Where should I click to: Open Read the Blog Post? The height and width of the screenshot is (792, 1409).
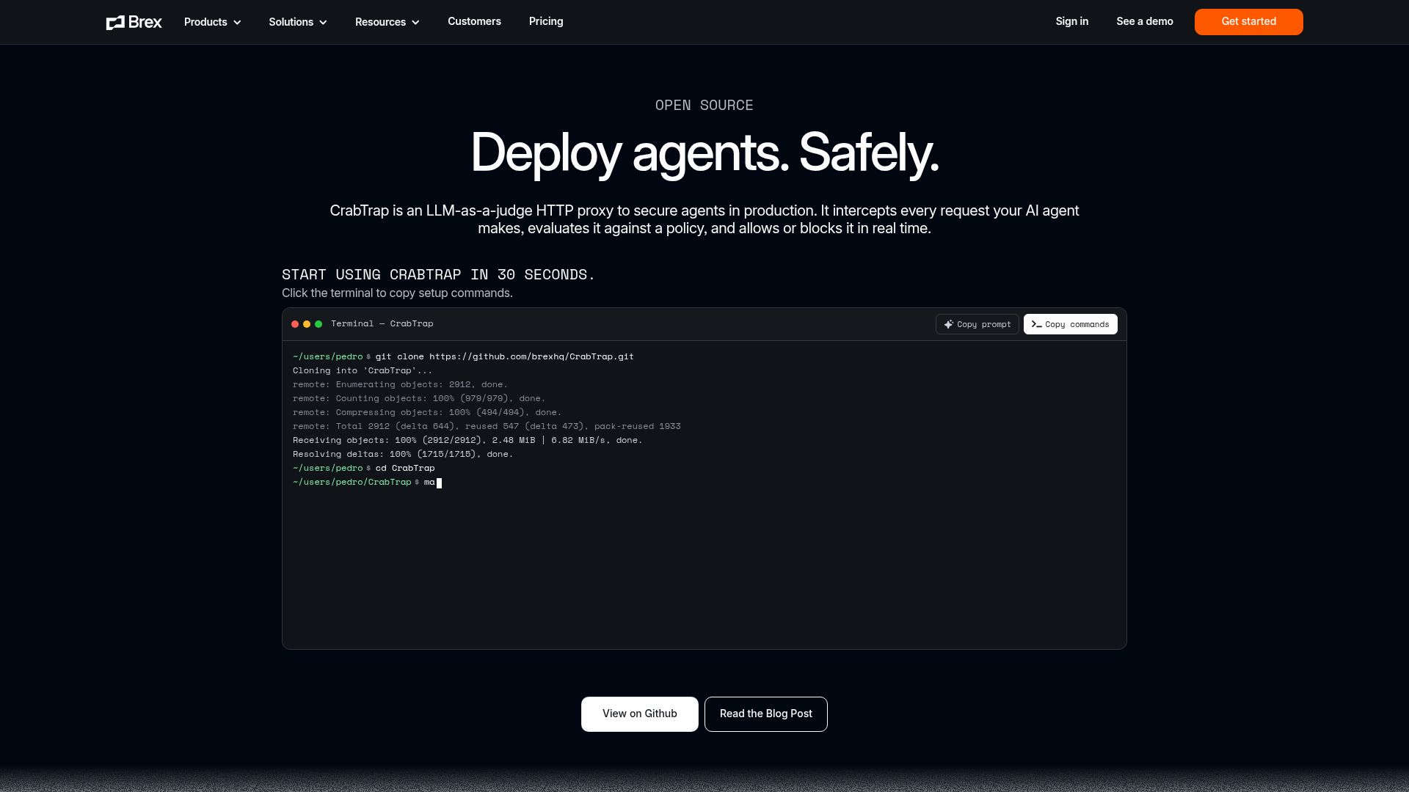click(765, 714)
